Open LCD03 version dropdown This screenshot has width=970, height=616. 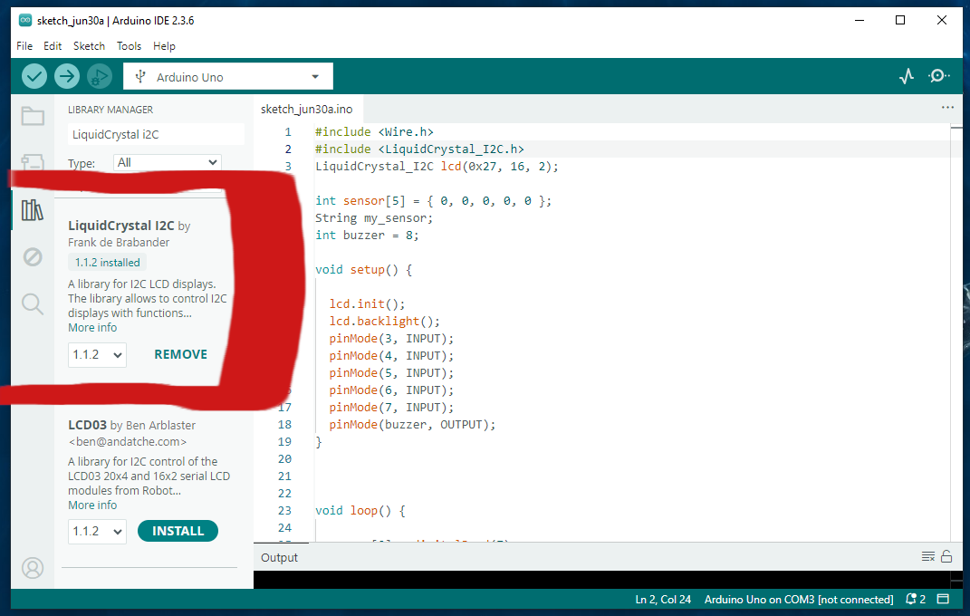point(97,531)
